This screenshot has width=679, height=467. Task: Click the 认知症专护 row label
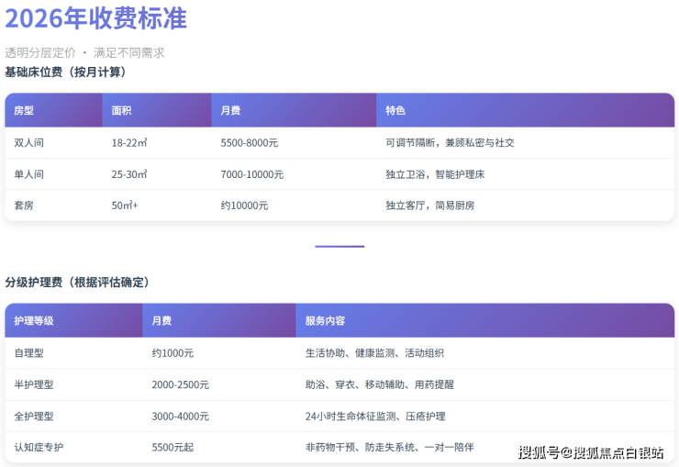39,447
